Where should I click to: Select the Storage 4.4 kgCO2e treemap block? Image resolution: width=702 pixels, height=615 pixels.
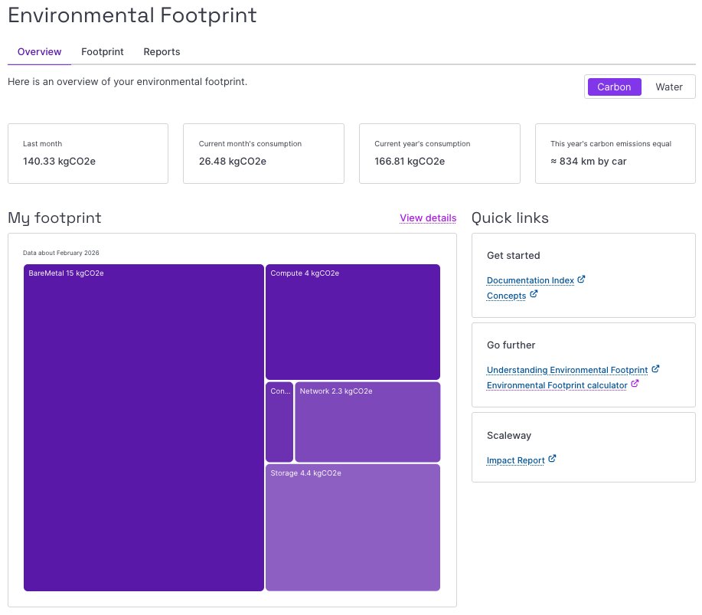(353, 527)
